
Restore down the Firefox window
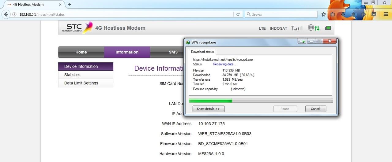point(373,2)
